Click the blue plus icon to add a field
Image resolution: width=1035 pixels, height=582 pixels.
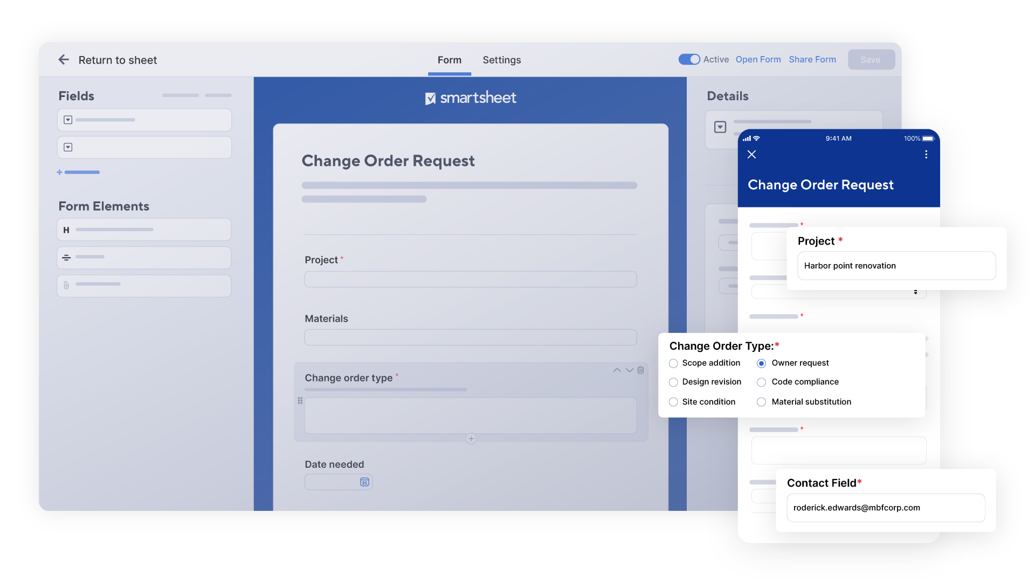coord(59,172)
